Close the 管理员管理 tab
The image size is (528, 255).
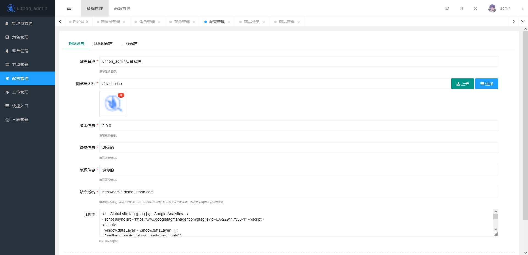[124, 22]
